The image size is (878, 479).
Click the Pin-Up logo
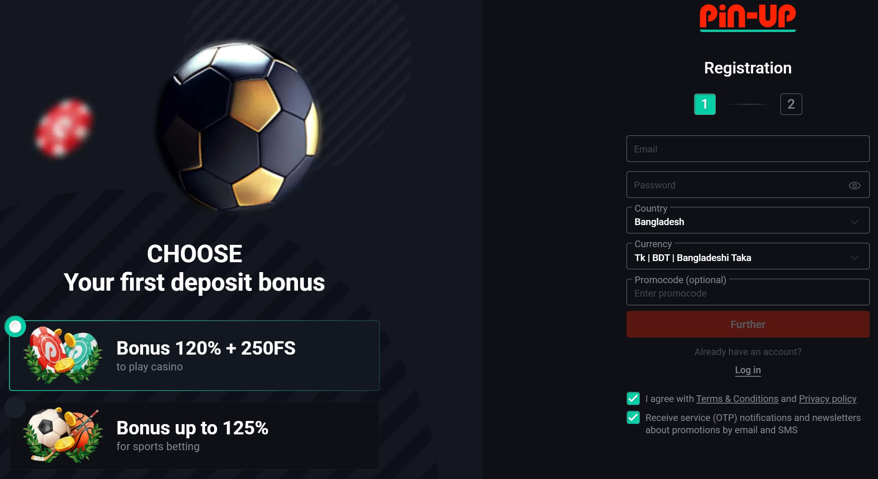tap(748, 17)
